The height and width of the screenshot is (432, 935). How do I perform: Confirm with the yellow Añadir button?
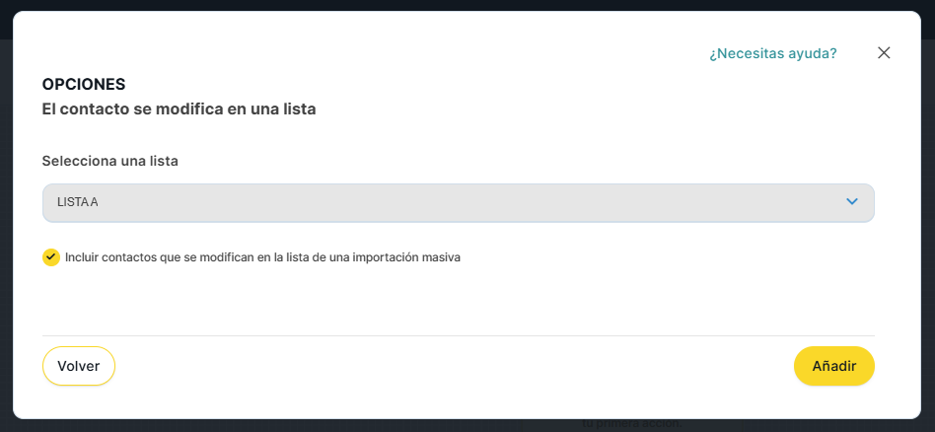pyautogui.click(x=833, y=366)
